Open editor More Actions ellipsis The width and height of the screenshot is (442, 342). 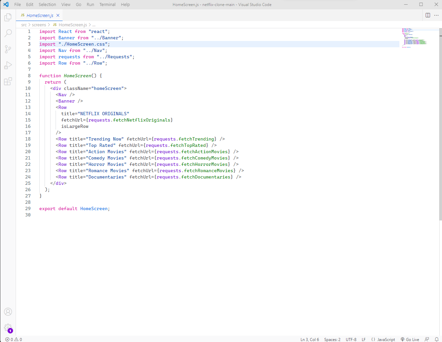[436, 15]
